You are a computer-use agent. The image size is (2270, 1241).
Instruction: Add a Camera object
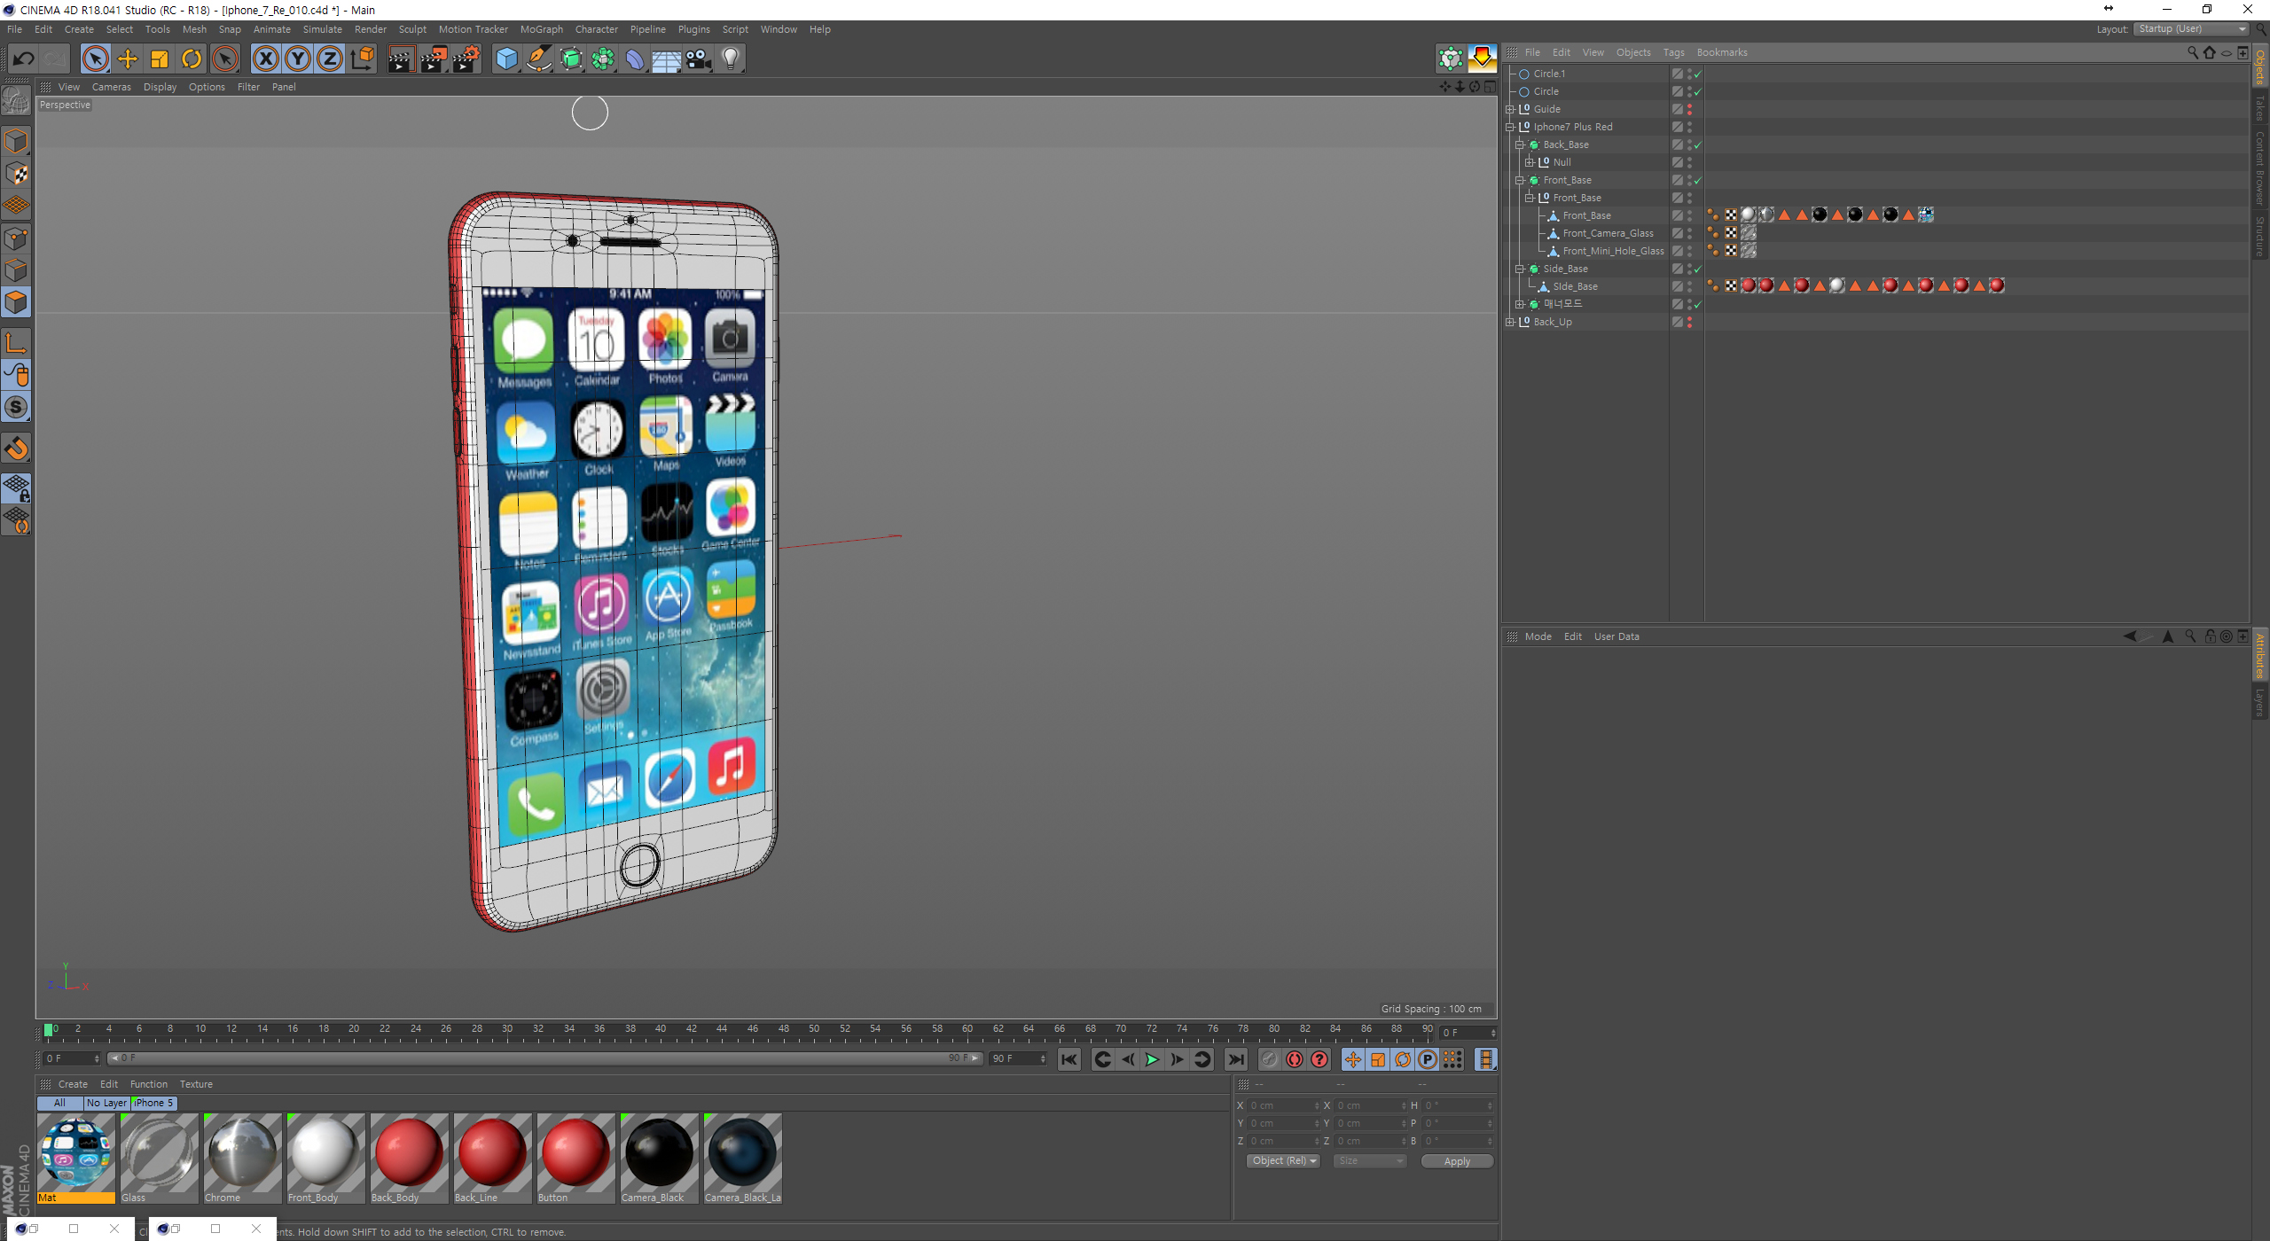tap(698, 59)
